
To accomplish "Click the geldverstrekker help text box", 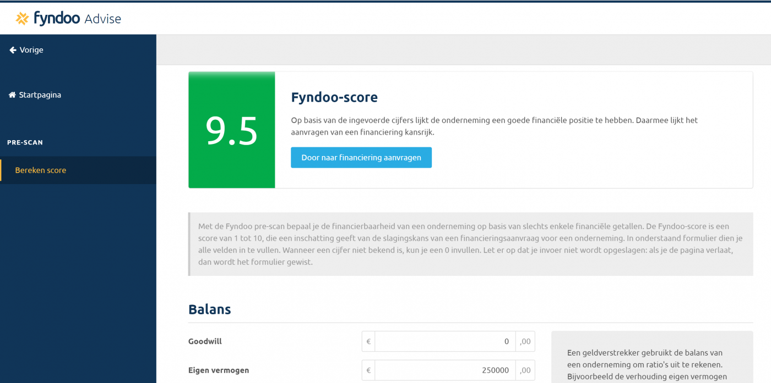I will coord(652,357).
